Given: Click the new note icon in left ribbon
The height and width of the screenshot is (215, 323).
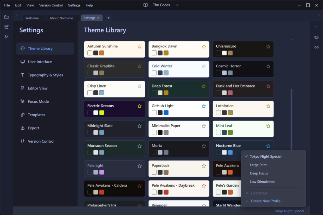Looking at the screenshot, I should click(6, 27).
